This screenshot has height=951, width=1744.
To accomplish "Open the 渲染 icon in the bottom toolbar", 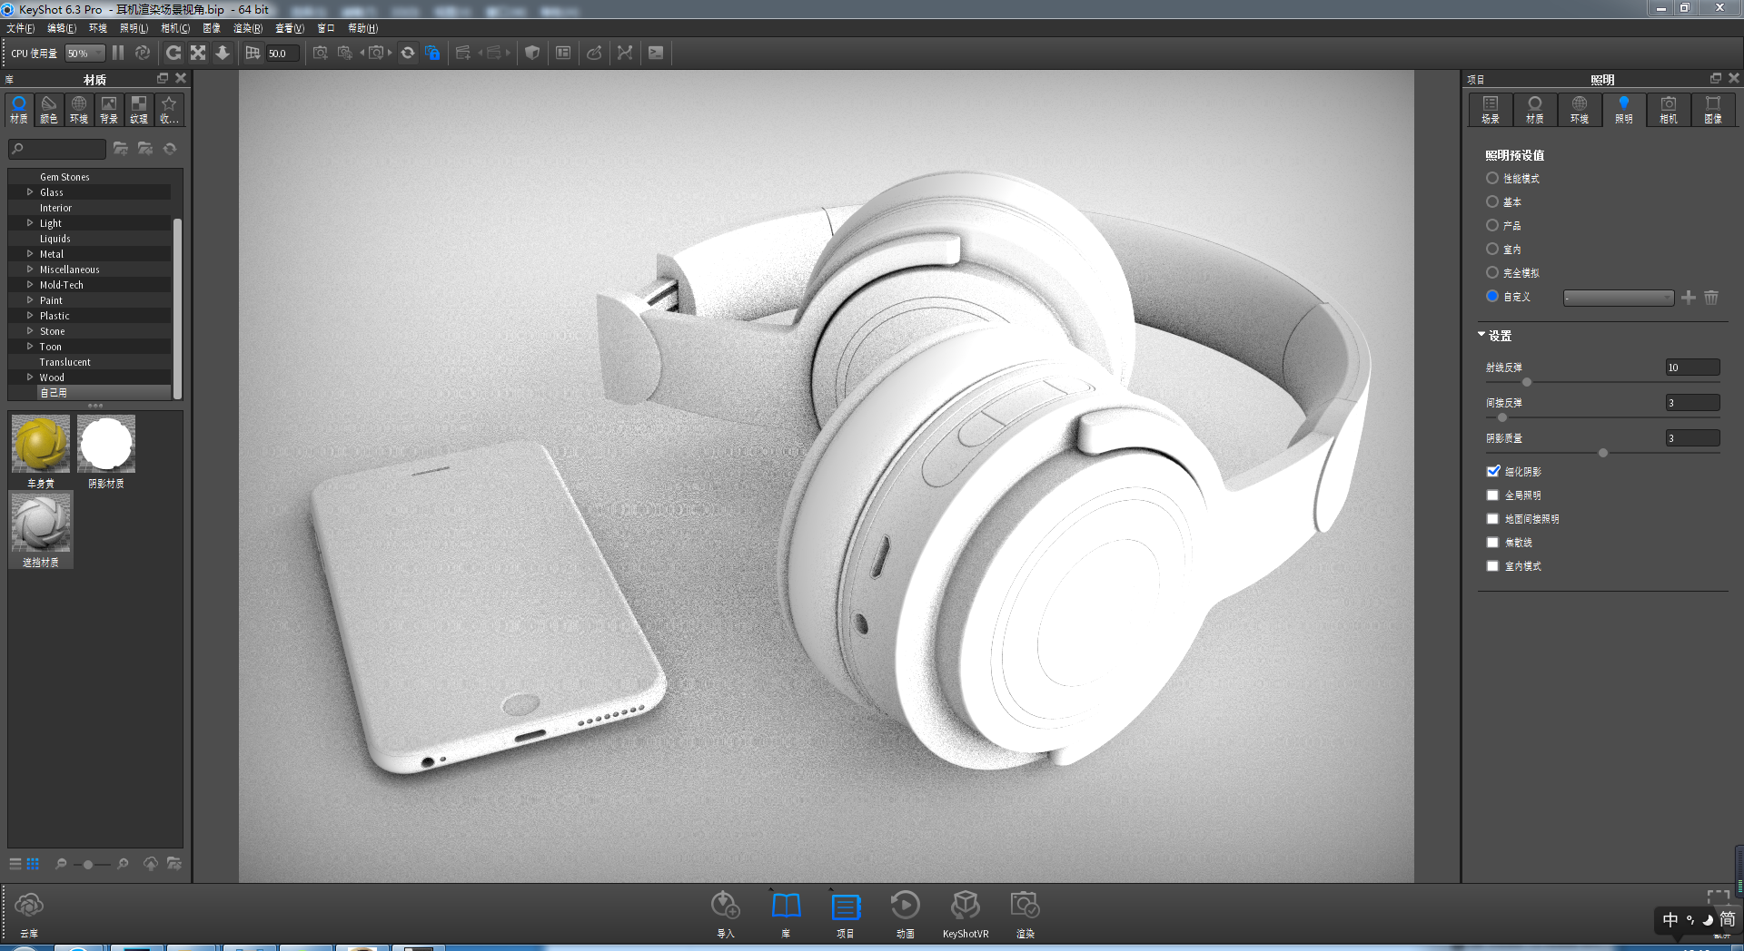I will (1026, 907).
